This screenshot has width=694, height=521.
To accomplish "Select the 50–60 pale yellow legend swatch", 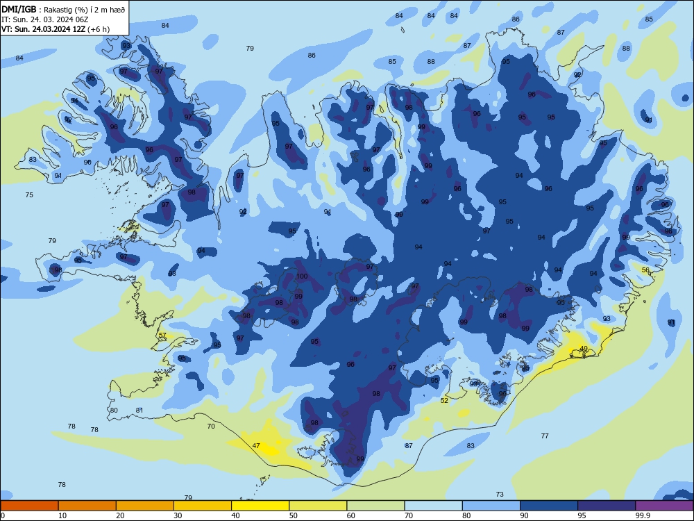I will [x=319, y=506].
